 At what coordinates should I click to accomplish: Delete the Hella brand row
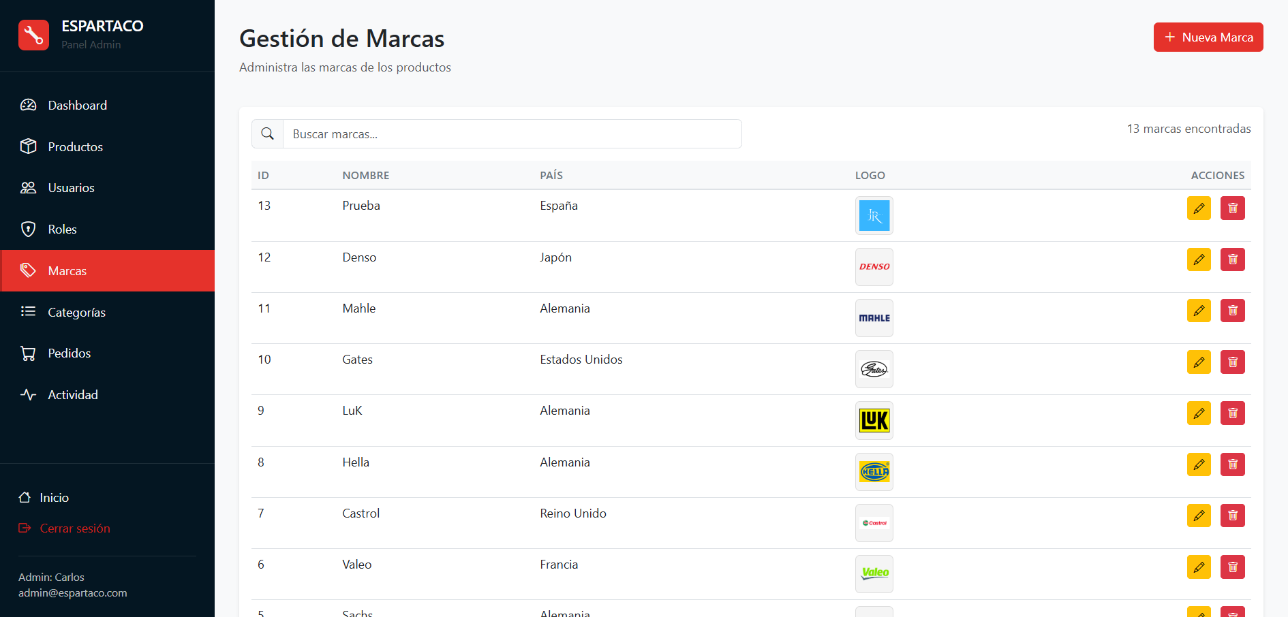coord(1233,464)
